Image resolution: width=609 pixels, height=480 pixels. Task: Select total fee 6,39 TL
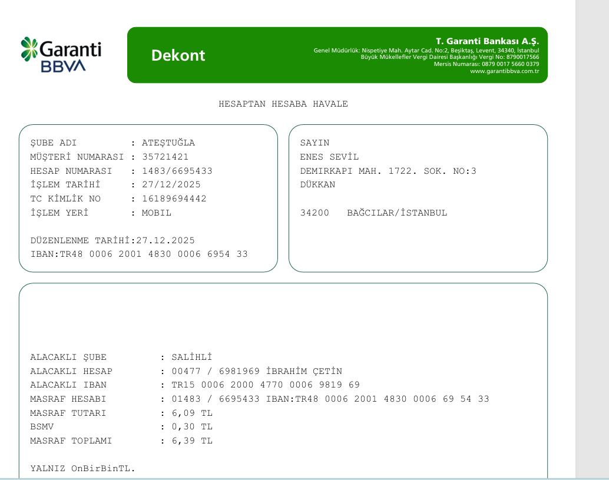tap(192, 441)
